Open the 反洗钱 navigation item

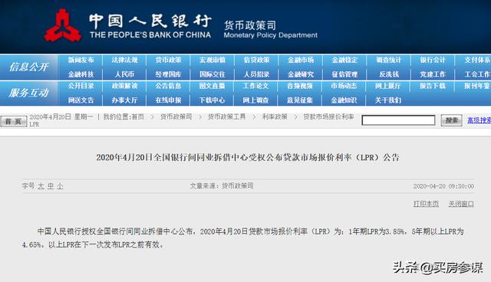coord(389,74)
